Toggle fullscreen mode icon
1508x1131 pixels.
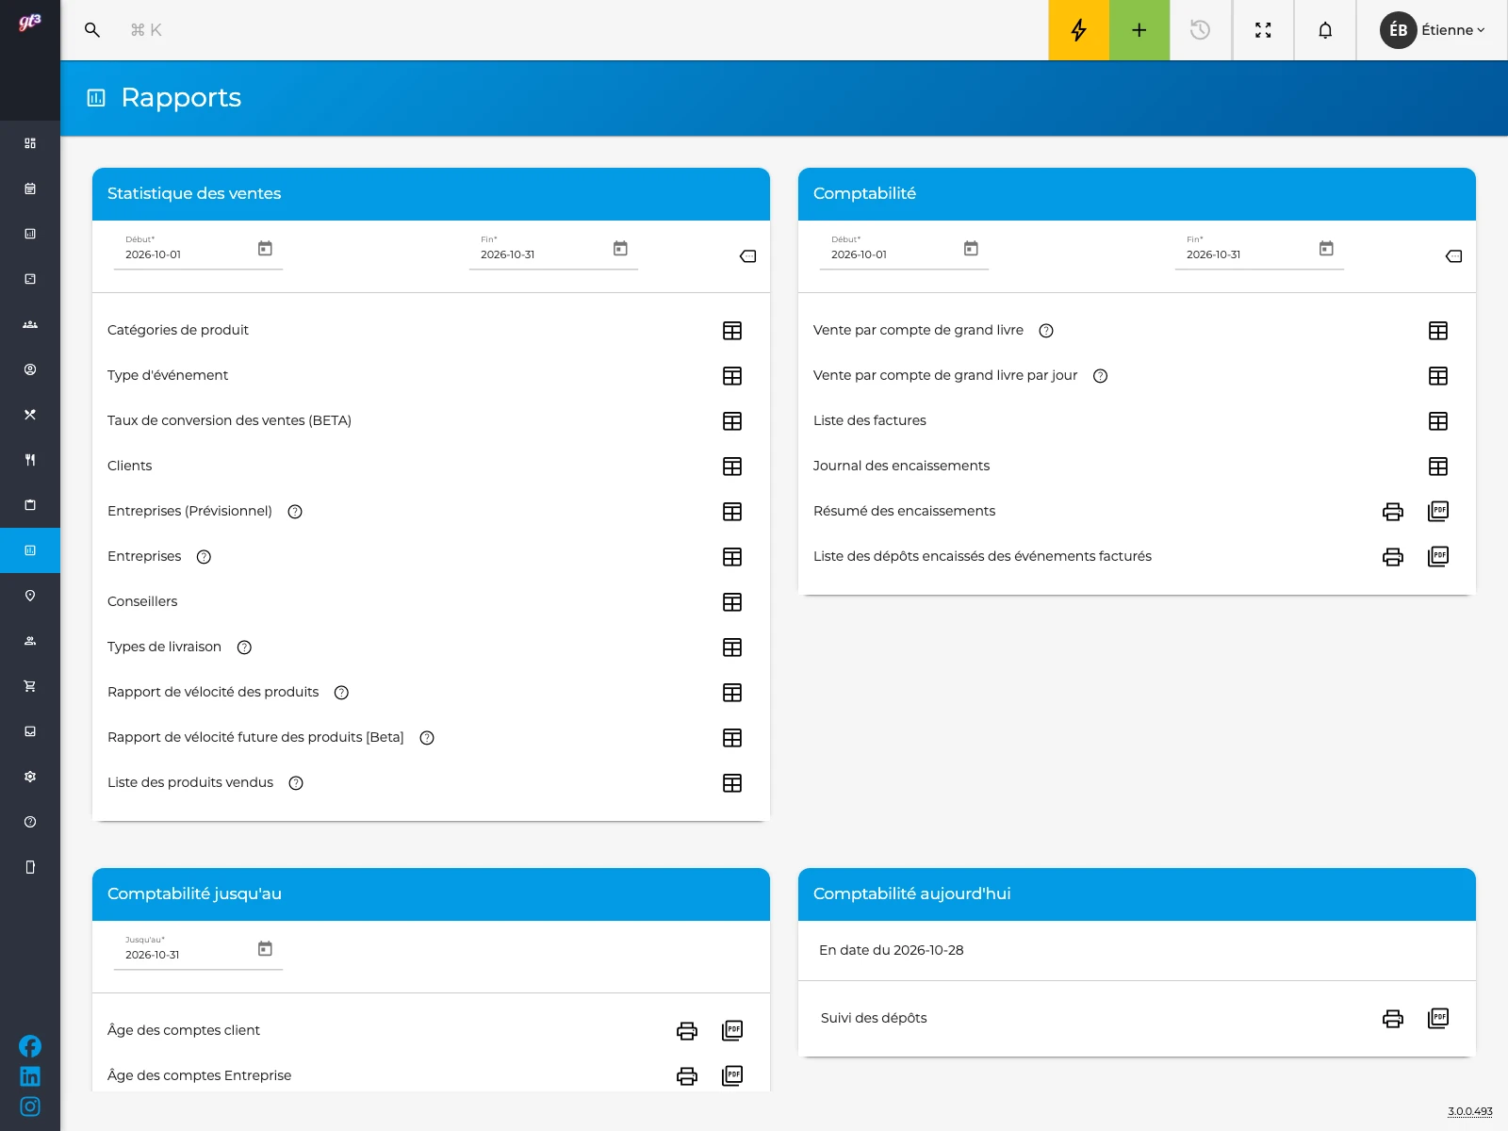tap(1263, 30)
